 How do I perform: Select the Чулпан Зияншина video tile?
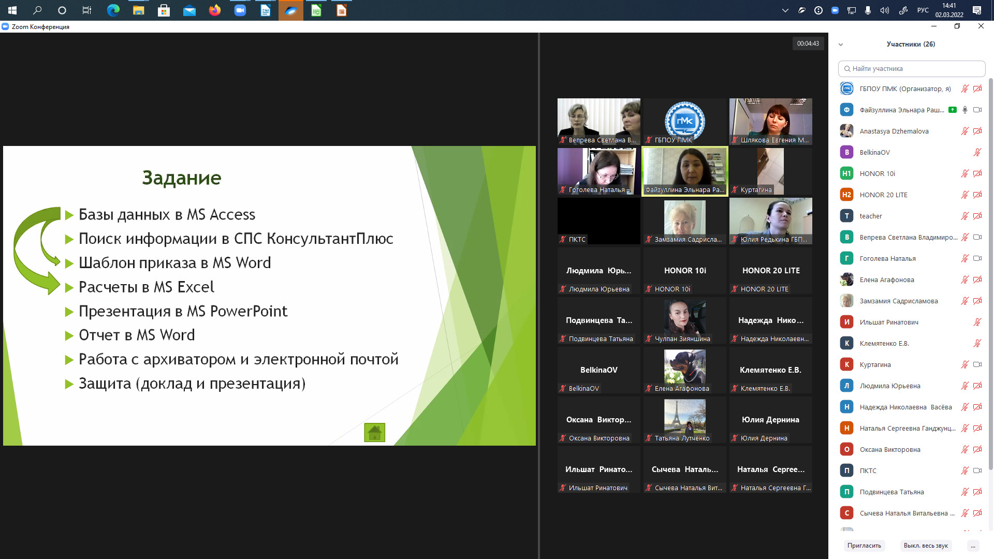685,320
